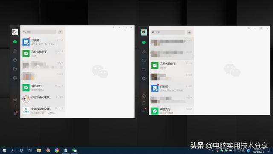Click plus button in left WeChat window
Screen dimensions: 273x154
pyautogui.click(x=61, y=32)
